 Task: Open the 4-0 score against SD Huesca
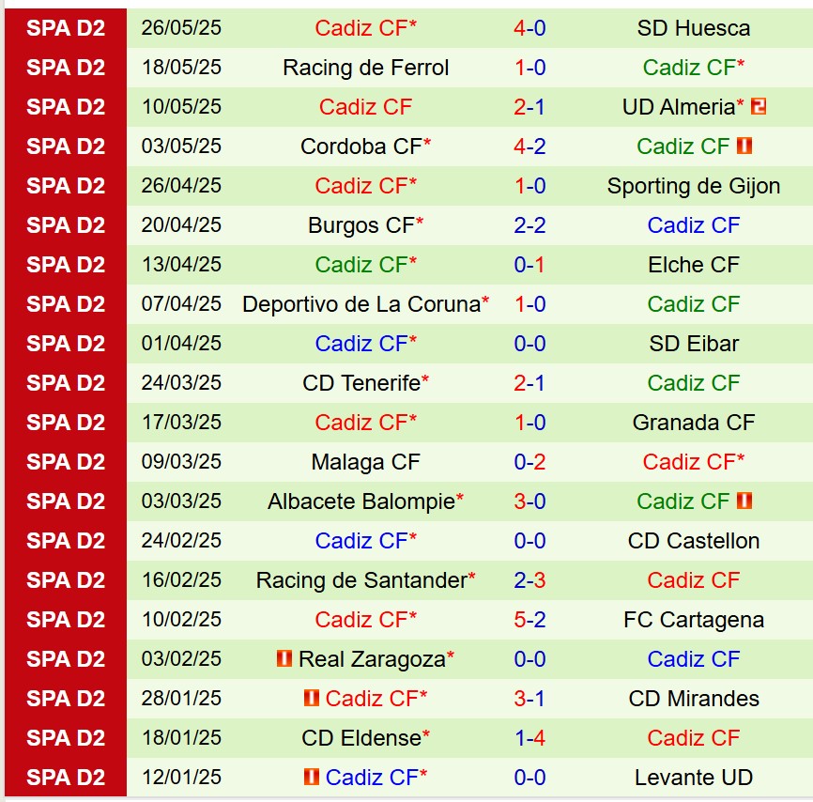[529, 28]
